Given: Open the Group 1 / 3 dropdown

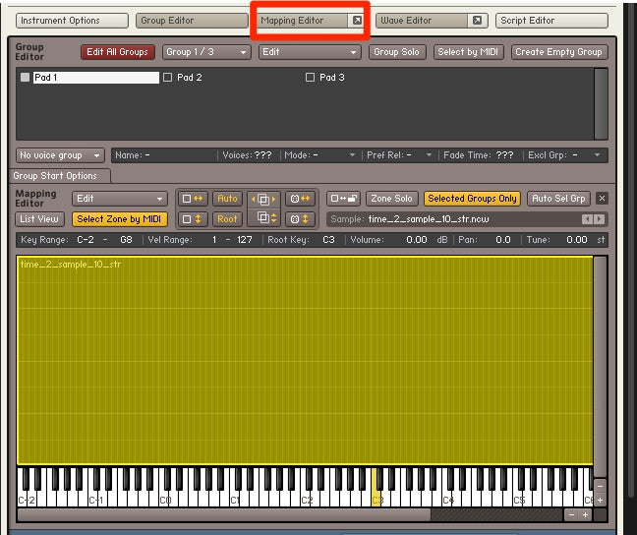Looking at the screenshot, I should click(x=205, y=52).
